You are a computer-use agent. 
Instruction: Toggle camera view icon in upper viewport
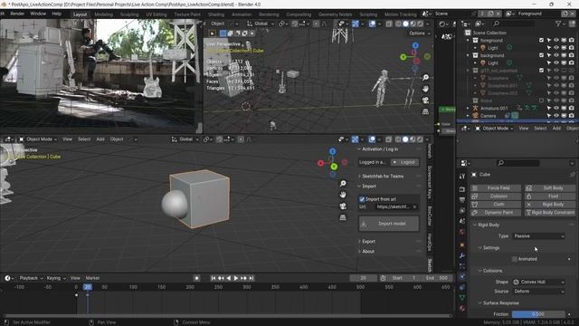point(425,101)
